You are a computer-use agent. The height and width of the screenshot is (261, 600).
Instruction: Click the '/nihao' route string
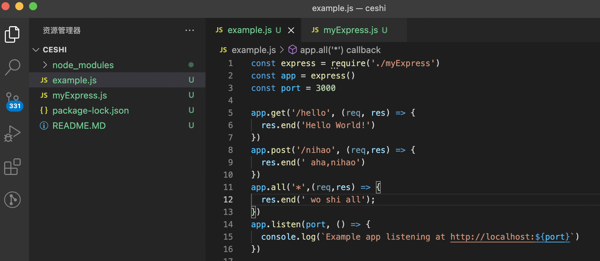click(x=316, y=150)
